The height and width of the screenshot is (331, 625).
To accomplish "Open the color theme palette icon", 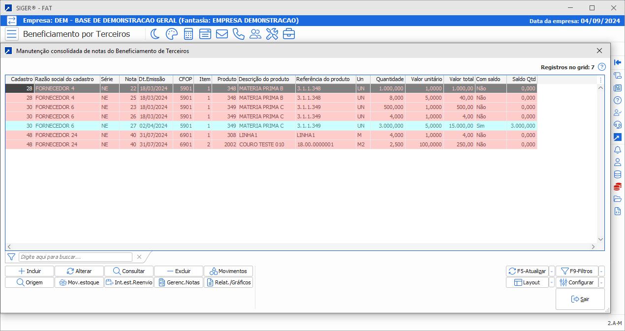I will 171,34.
